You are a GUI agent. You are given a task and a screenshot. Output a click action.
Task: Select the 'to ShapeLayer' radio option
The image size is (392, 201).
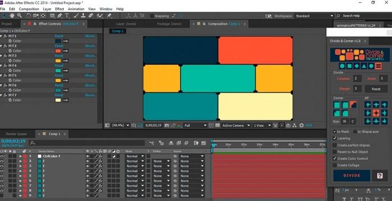pos(355,132)
